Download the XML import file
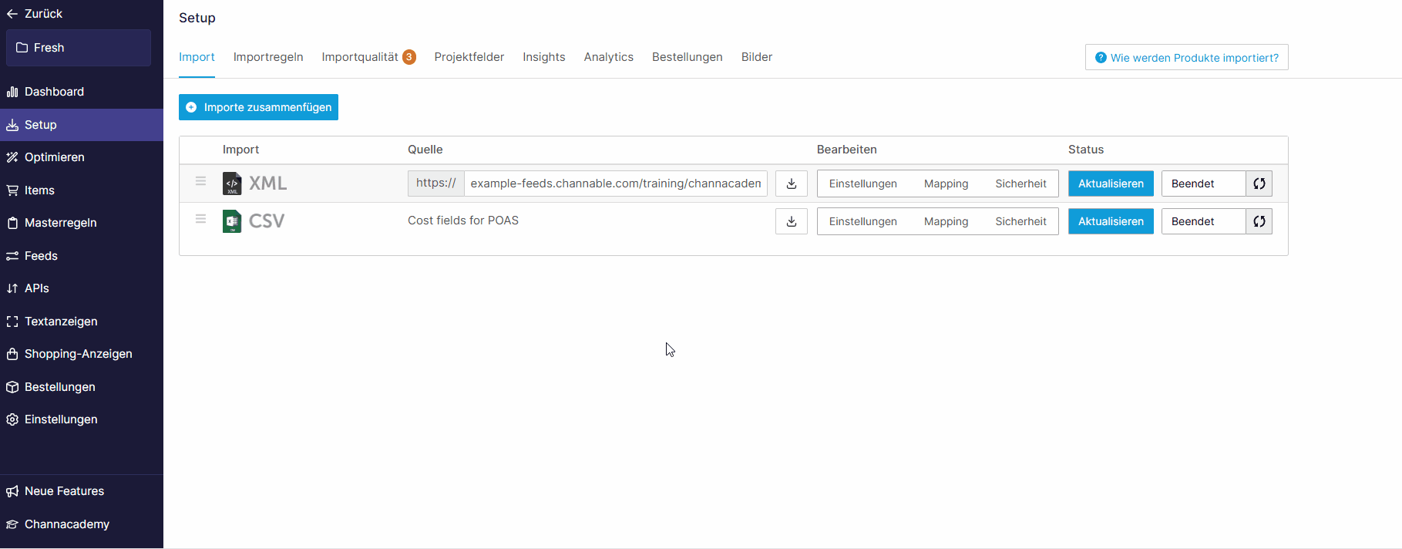Image resolution: width=1402 pixels, height=549 pixels. (792, 184)
